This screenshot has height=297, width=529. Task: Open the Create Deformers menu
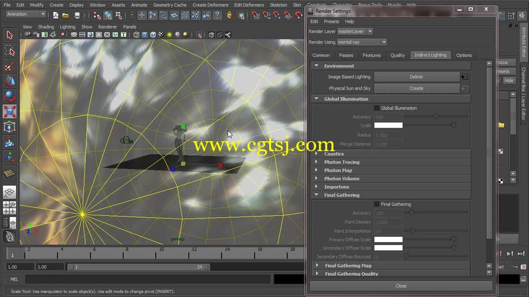point(210,5)
